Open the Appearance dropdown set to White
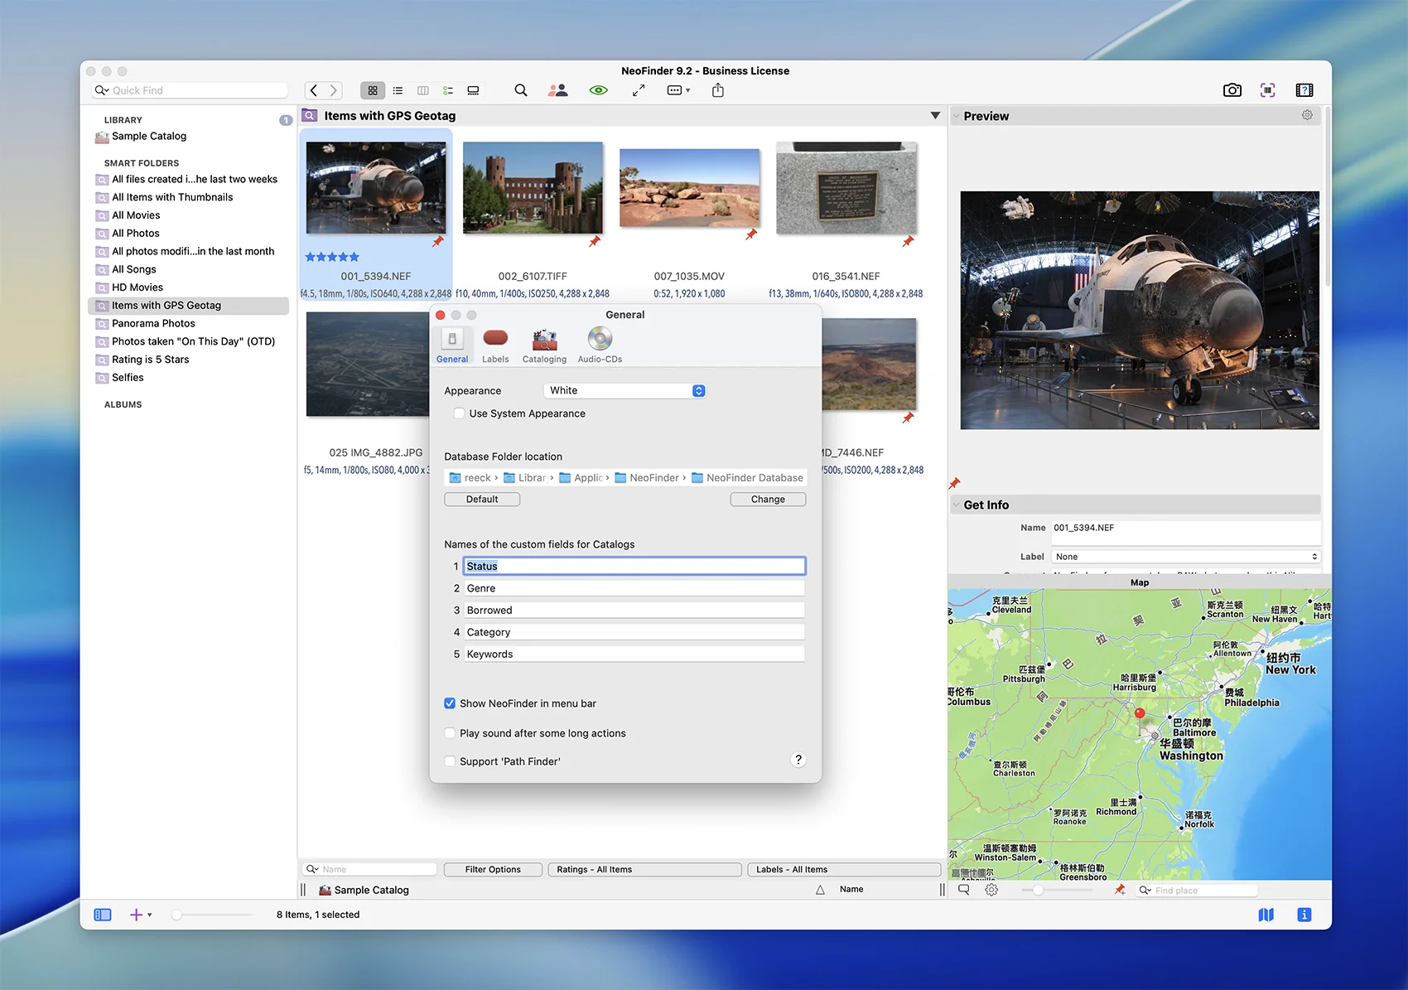The width and height of the screenshot is (1408, 990). tap(624, 391)
